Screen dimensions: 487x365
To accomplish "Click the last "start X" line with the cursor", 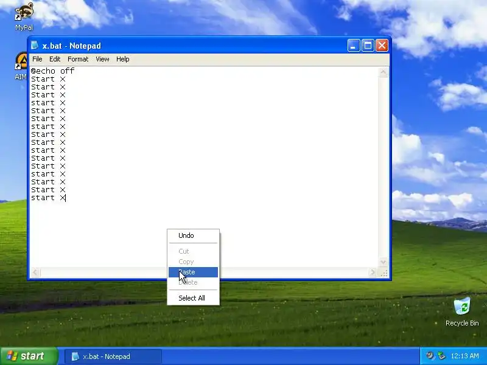I will click(48, 198).
